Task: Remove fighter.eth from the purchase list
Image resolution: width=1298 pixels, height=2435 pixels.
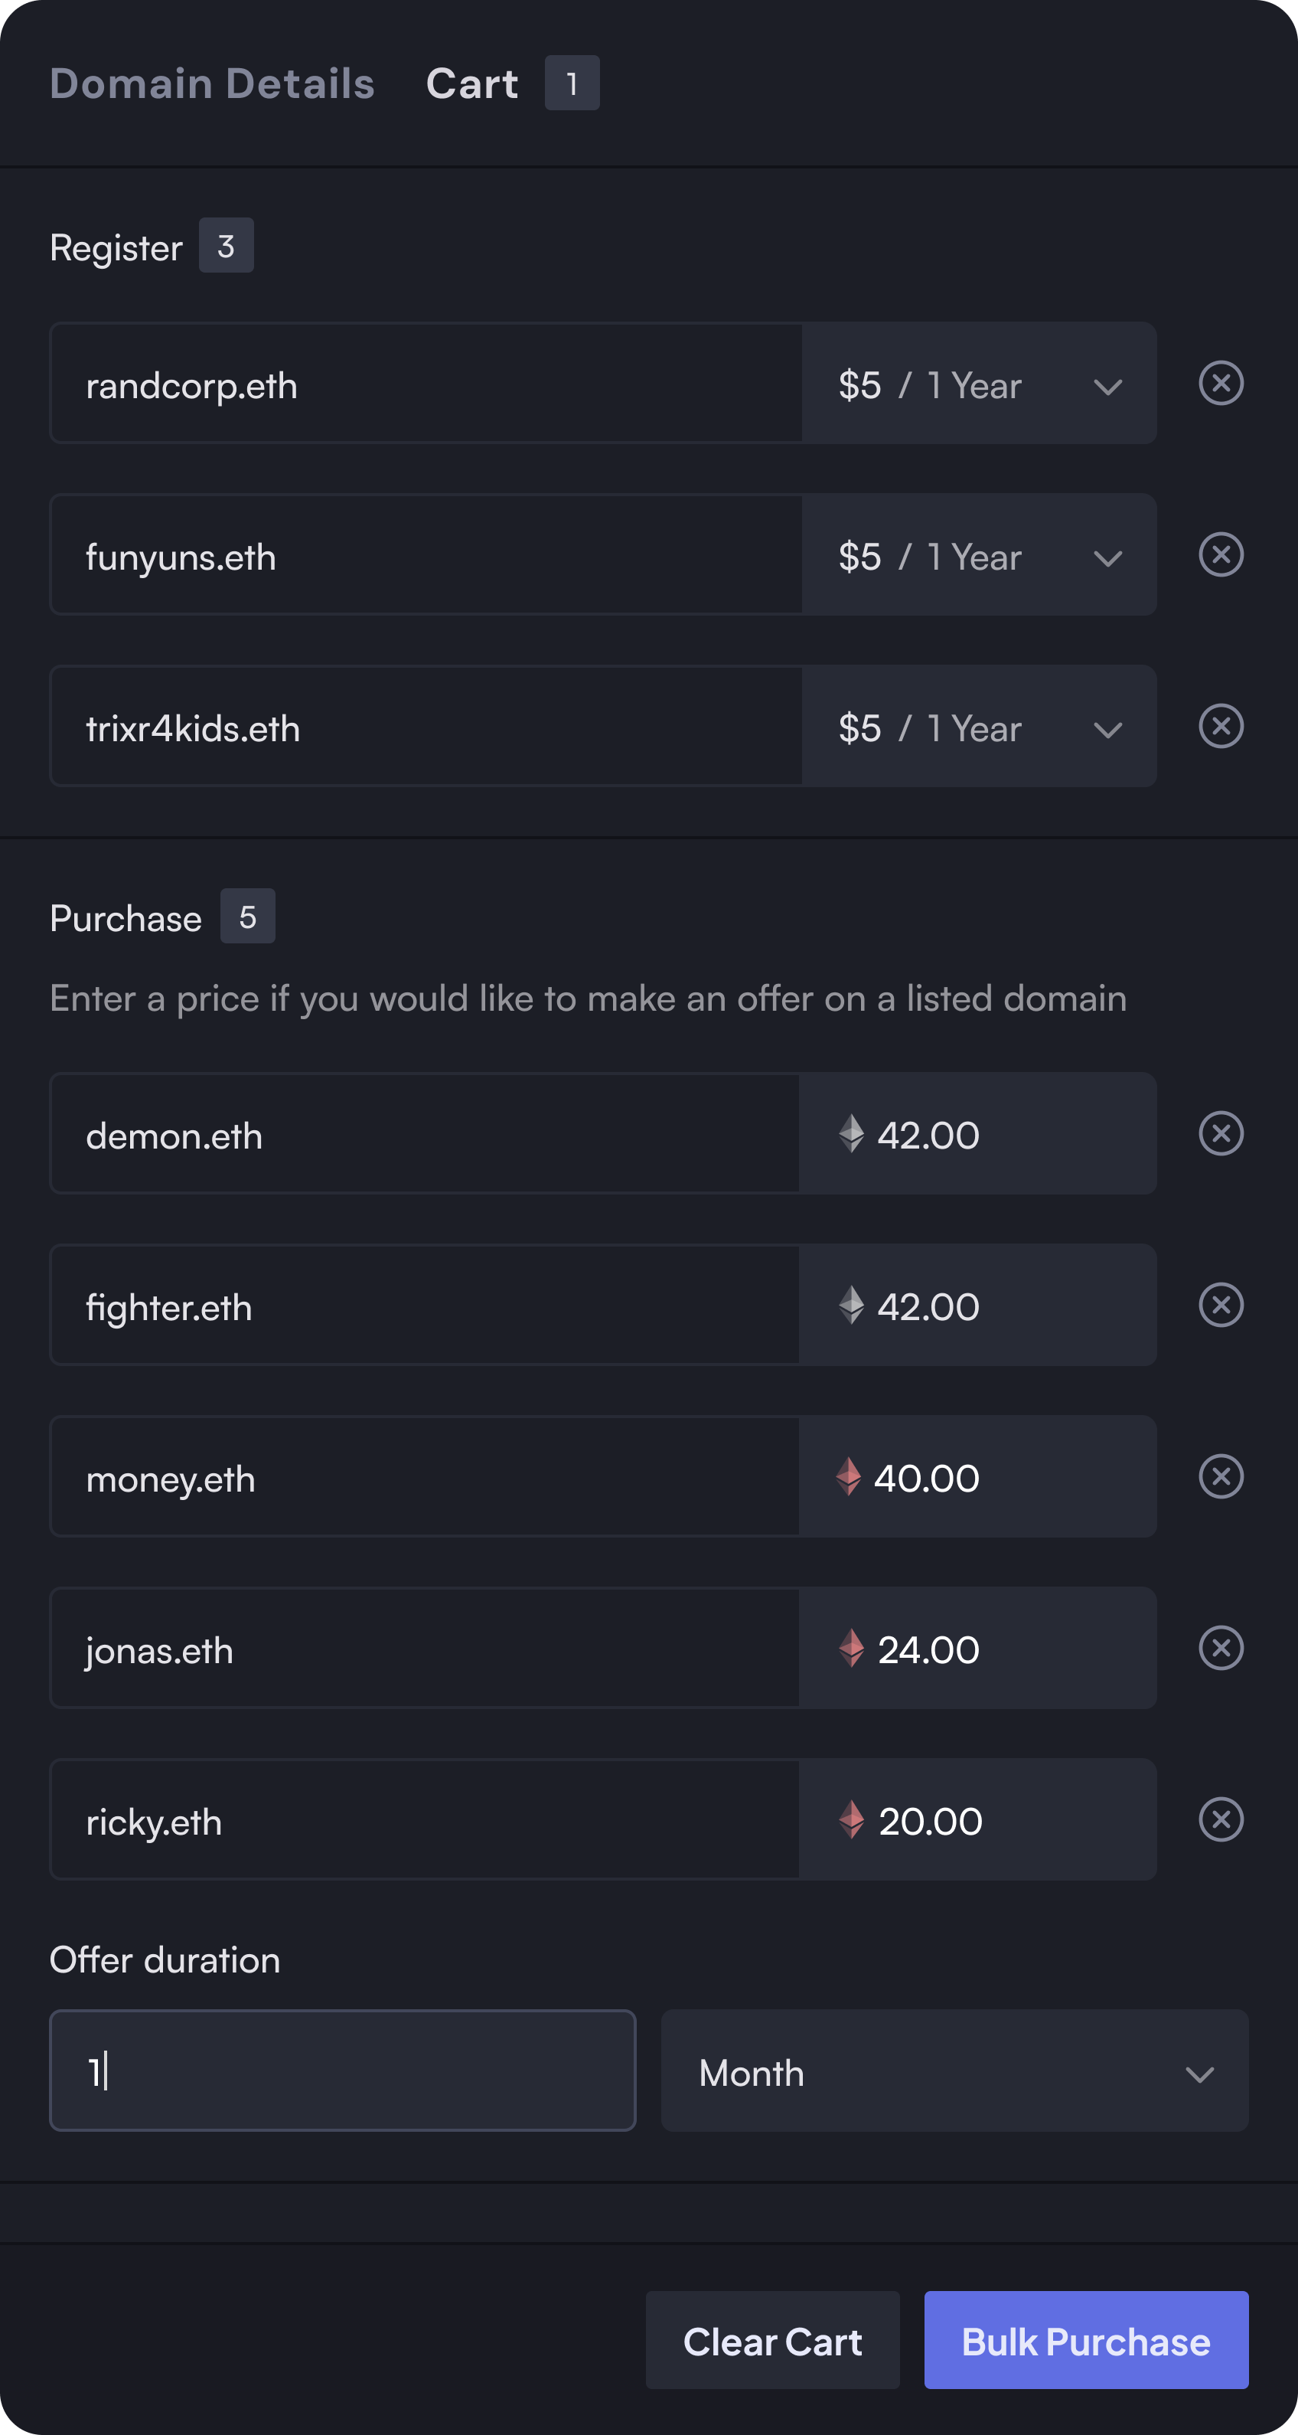Action: [x=1221, y=1306]
